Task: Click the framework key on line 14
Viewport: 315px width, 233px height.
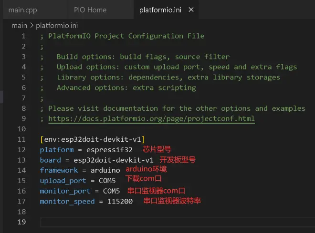Action: [59, 170]
